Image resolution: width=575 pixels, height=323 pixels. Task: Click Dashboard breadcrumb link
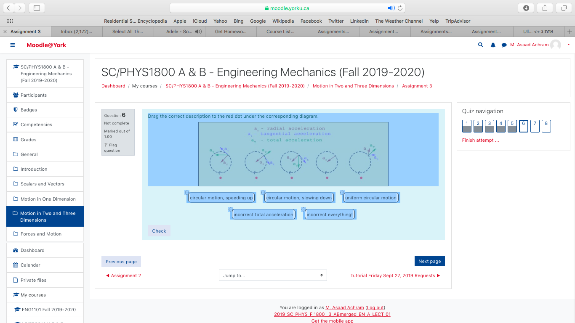click(113, 86)
